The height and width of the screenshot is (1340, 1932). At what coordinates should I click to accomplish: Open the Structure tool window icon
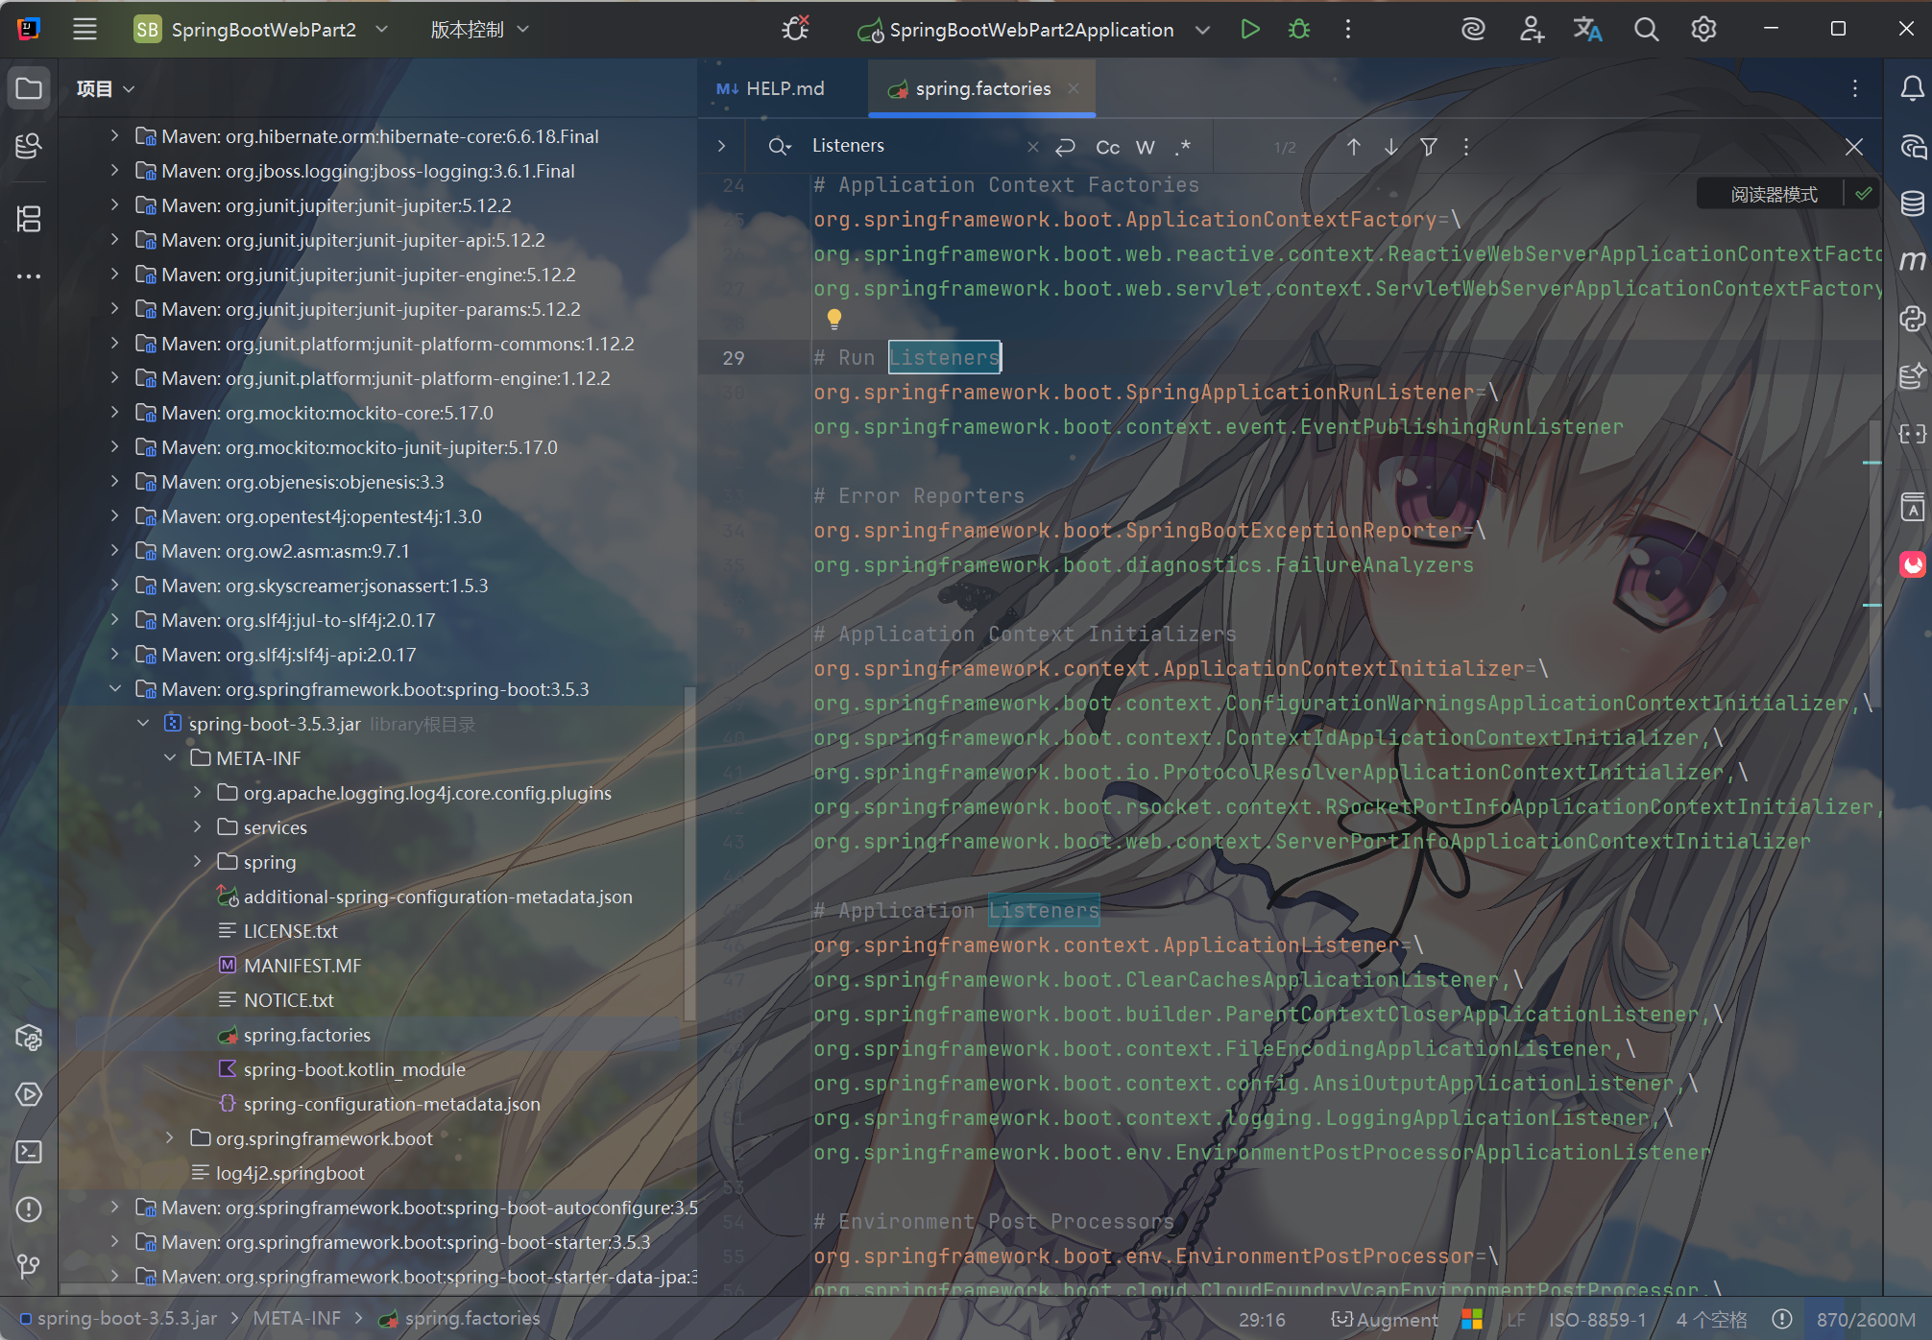coord(29,219)
